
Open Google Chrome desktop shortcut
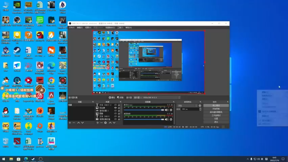click(51, 83)
